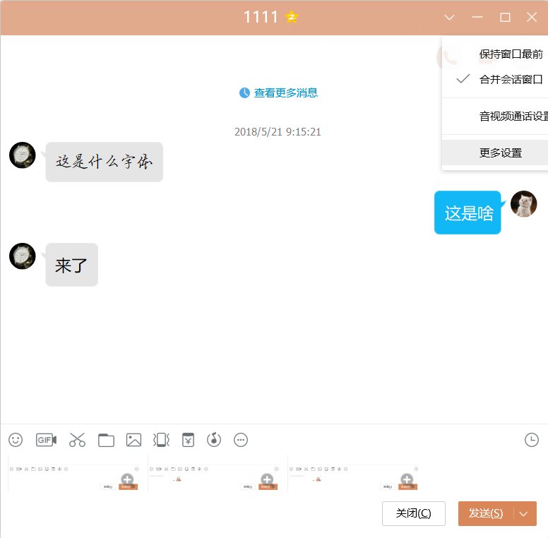Open the emoji picker
This screenshot has width=548, height=538.
[x=16, y=440]
